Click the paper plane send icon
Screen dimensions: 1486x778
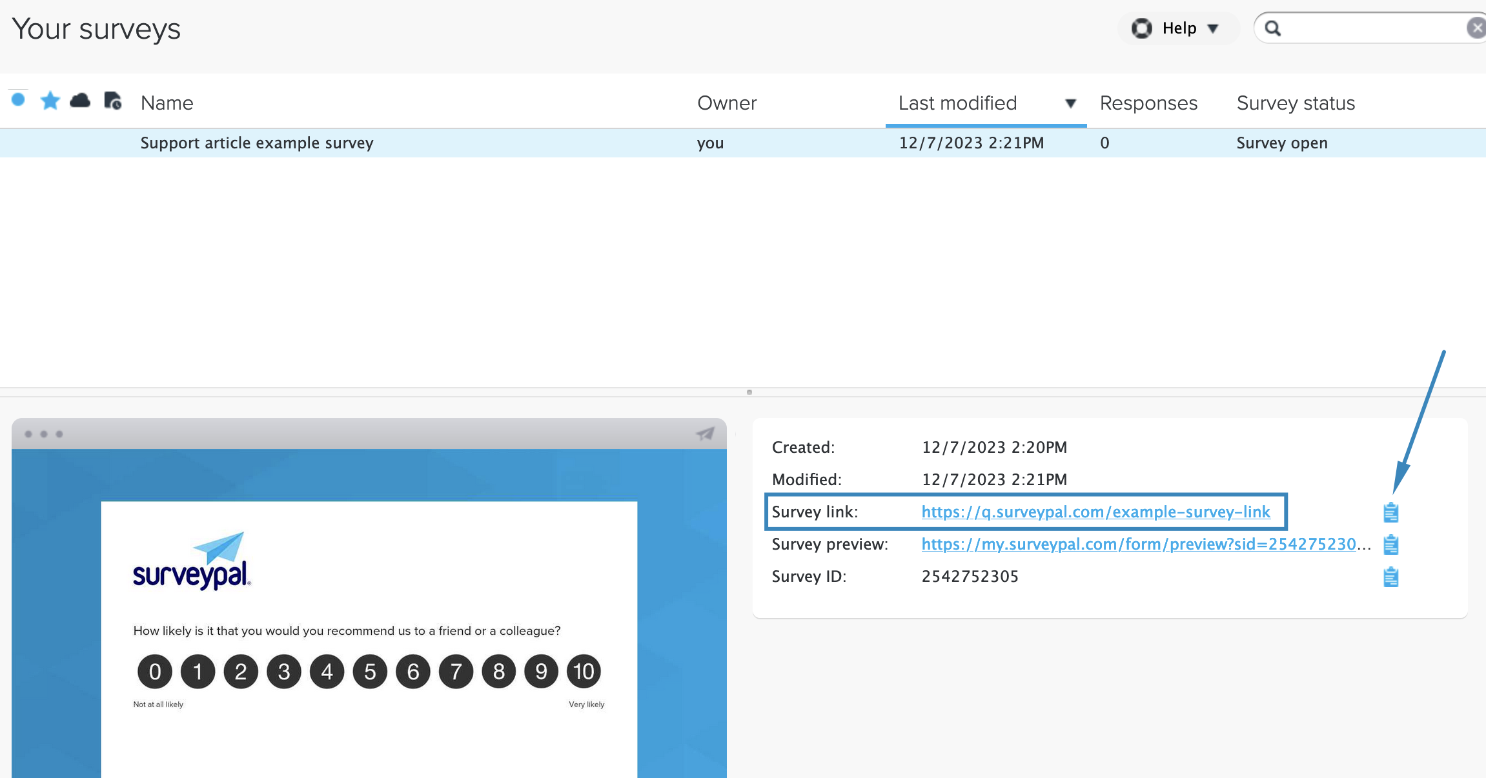(705, 434)
